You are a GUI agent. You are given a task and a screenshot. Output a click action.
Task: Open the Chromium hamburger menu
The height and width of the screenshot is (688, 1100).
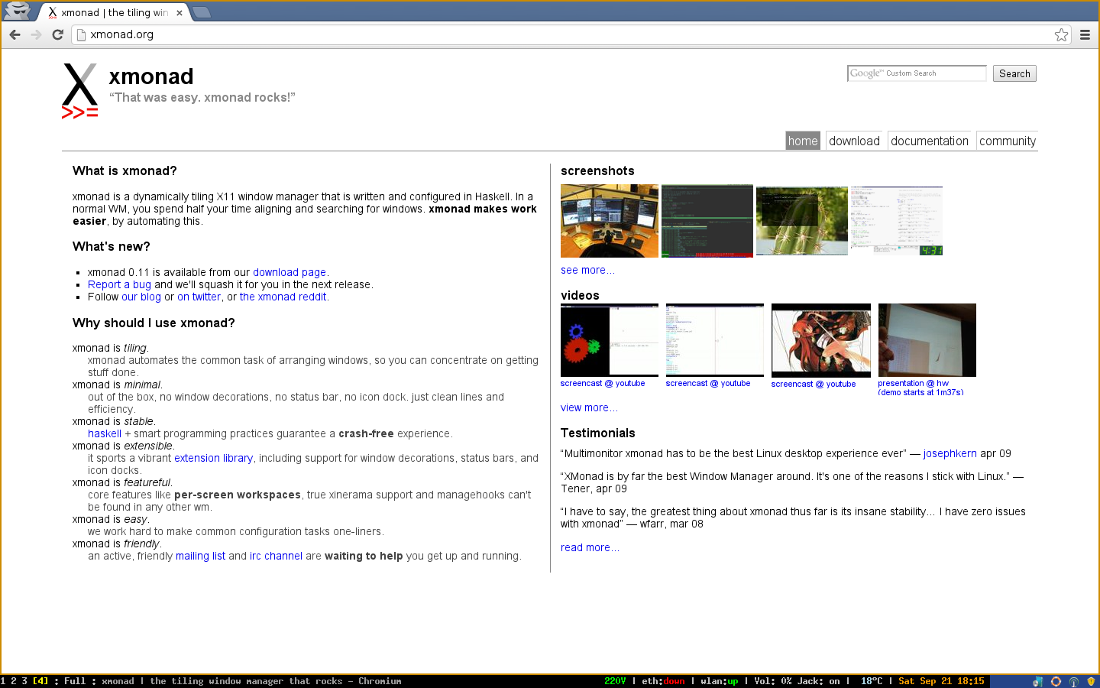[x=1085, y=34]
